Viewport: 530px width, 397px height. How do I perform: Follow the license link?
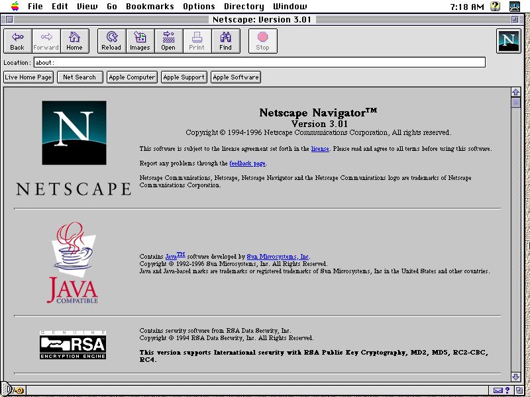coord(320,149)
